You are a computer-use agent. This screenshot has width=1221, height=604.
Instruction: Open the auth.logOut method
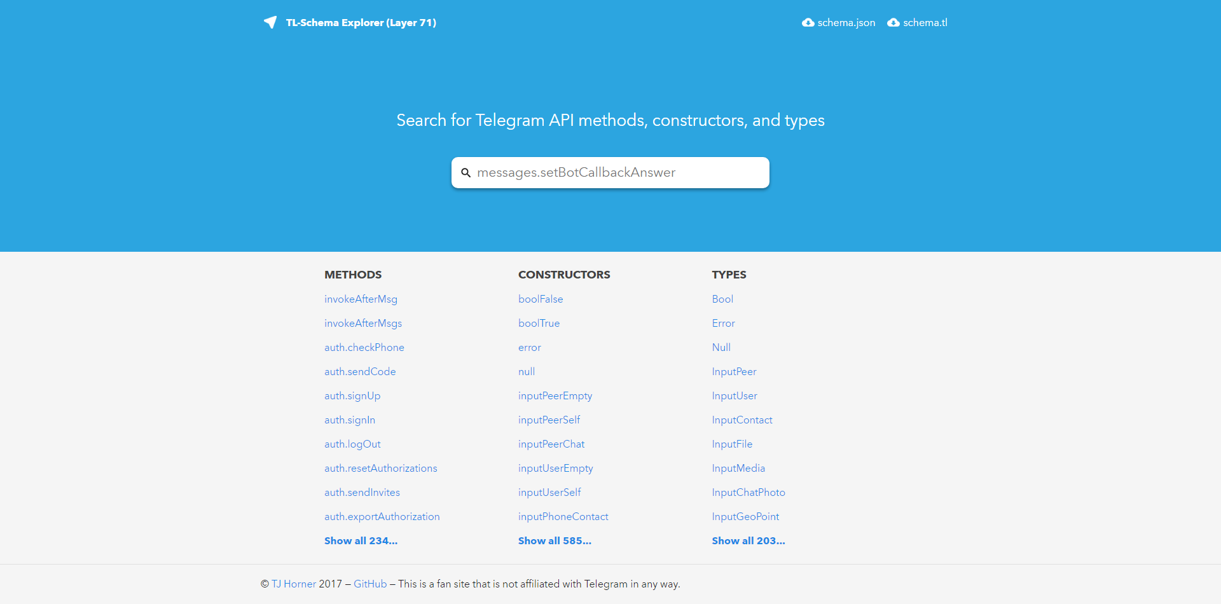352,444
